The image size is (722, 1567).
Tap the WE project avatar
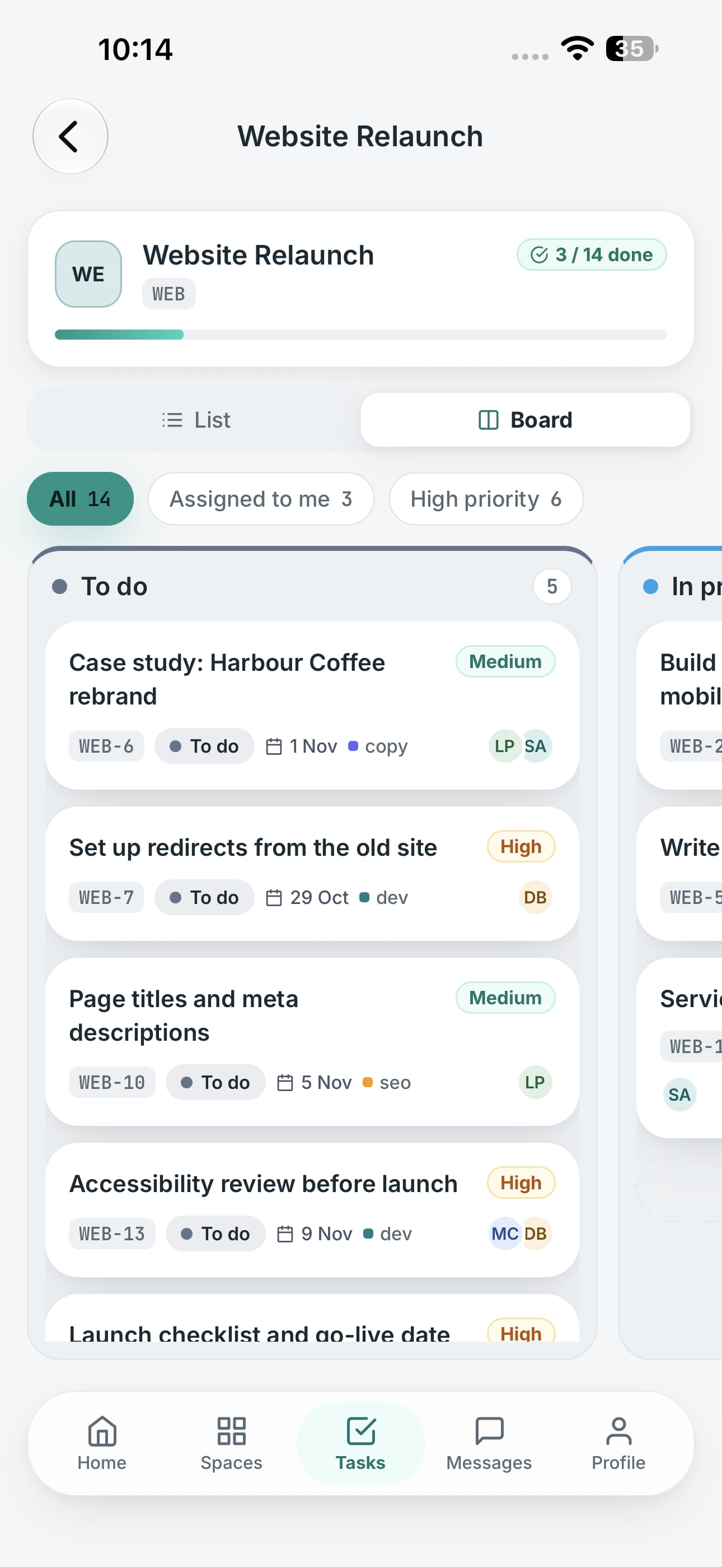[x=89, y=273]
